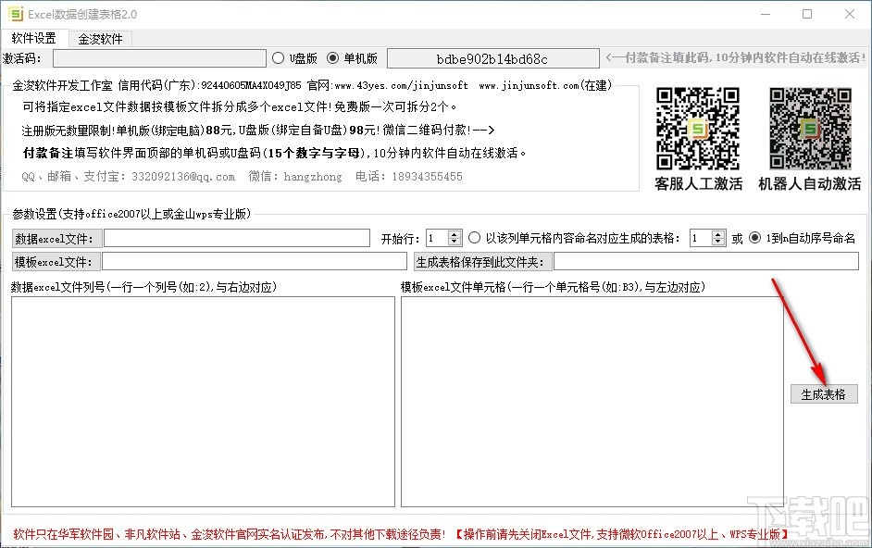Screen dimensions: 872x548
Task: Click 数据excel文件 to browse for data file
Action: click(x=56, y=238)
